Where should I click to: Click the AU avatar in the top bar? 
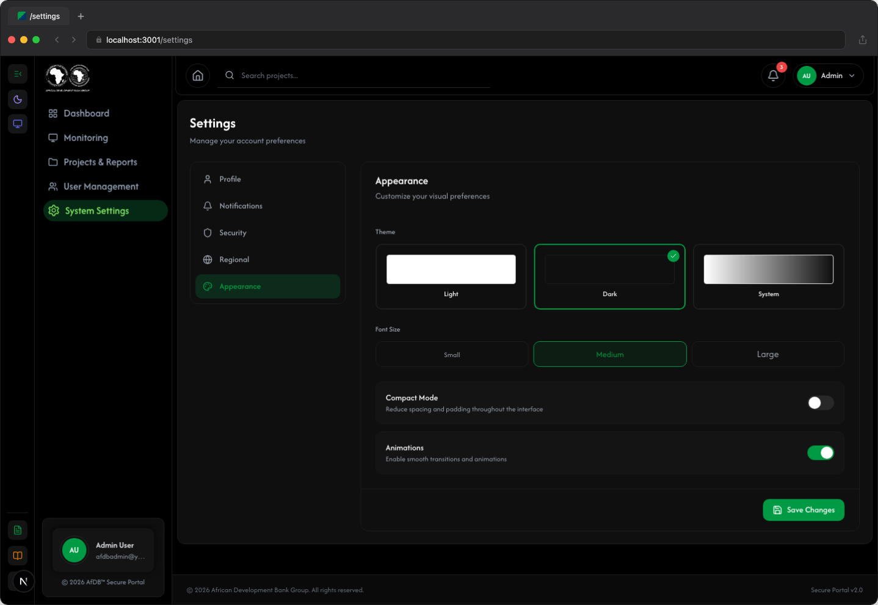(807, 76)
